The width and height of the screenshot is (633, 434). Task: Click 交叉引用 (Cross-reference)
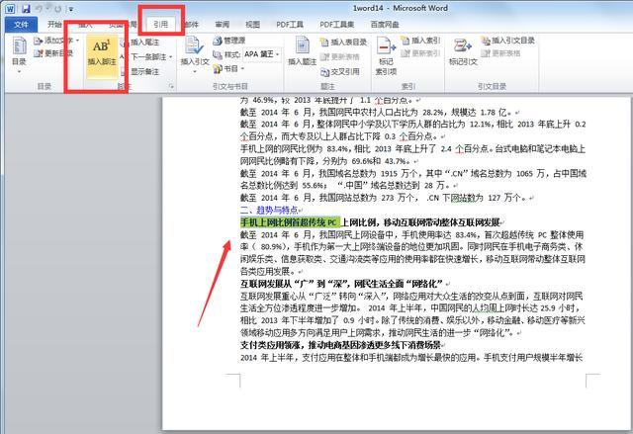click(x=340, y=72)
